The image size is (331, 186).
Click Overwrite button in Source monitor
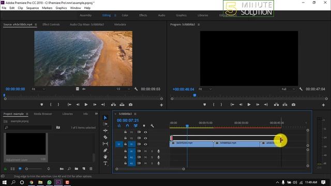pos(122,104)
